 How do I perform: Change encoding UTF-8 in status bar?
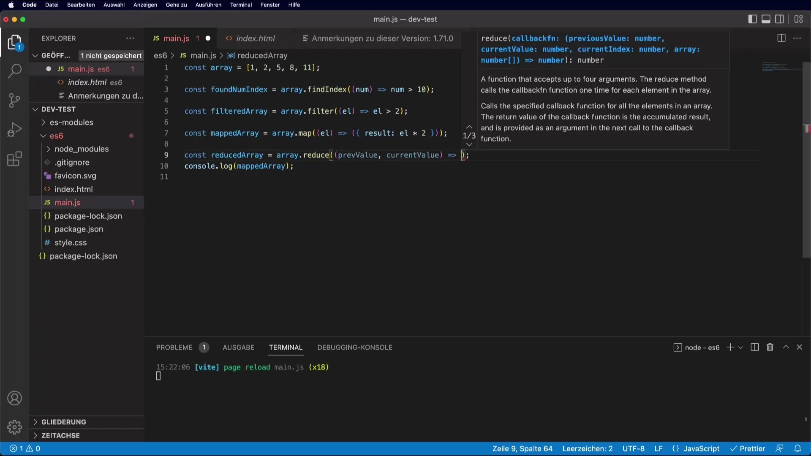click(x=633, y=449)
